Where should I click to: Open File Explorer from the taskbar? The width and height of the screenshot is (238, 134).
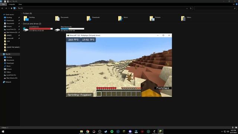(81, 131)
